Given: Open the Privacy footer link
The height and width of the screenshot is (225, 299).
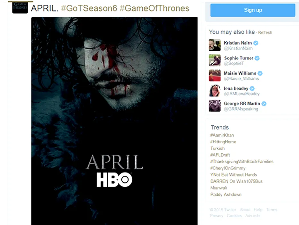Looking at the screenshot, I should coord(216,216).
